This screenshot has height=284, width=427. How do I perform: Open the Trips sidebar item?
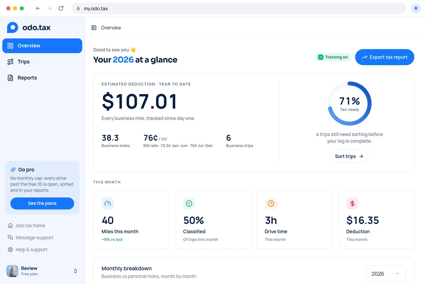pyautogui.click(x=42, y=62)
